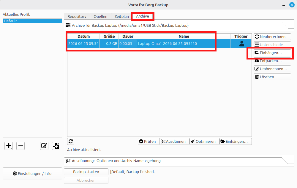Open the Zeitplan tab
The height and width of the screenshot is (188, 297).
click(x=121, y=16)
